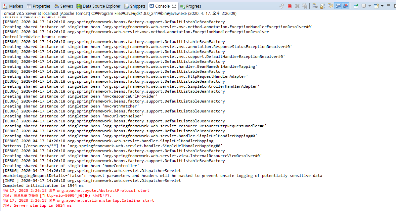Click the HttpRequestHandlerAdapter bean line
Screen dimensions: 396x211
[125, 76]
